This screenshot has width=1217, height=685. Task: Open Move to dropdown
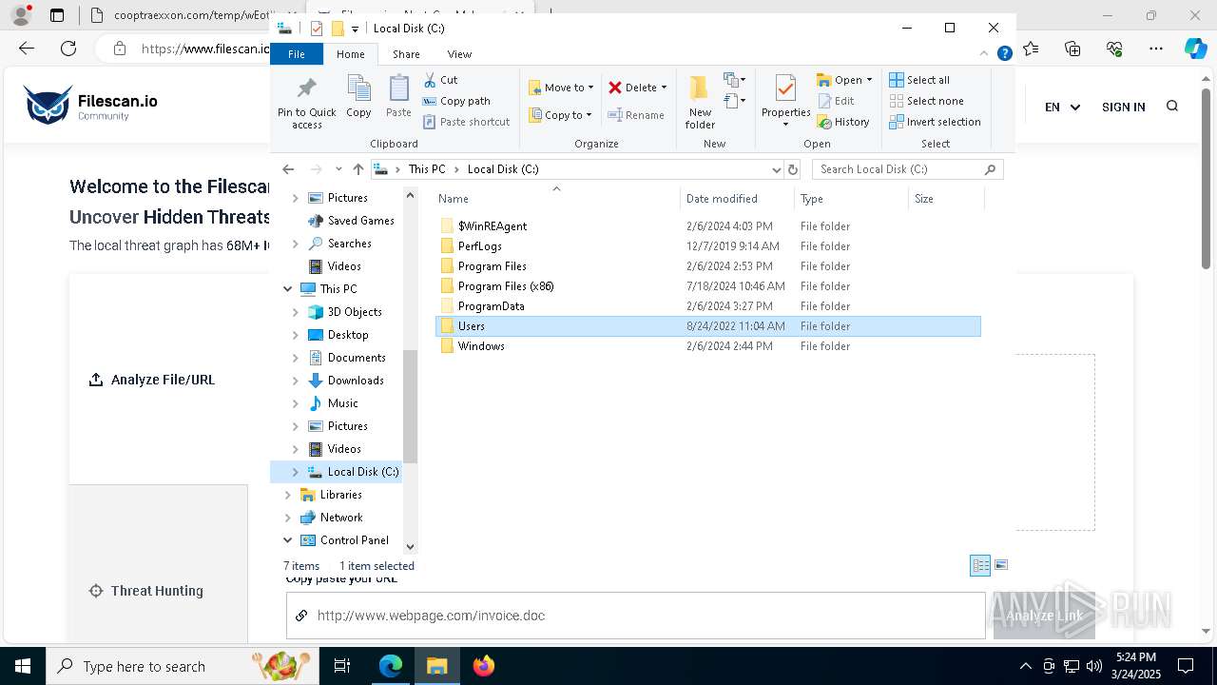561,88
